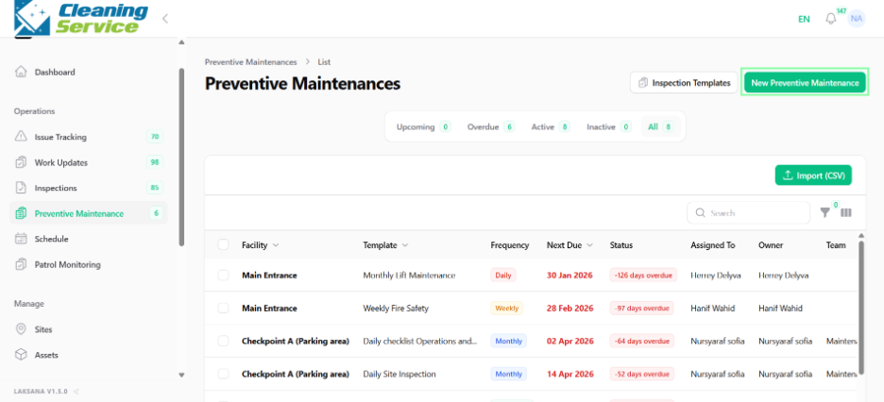Expand Template column sort dropdown

click(405, 245)
